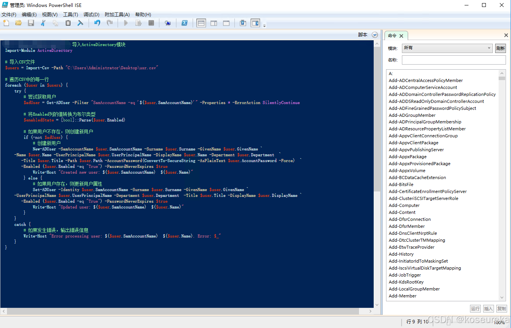Clear the console pane icon
511x328 pixels.
pyautogui.click(x=80, y=23)
